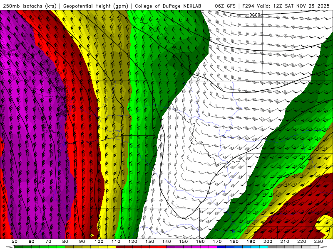
Task: Select the '140' legend value
Action: (166, 242)
